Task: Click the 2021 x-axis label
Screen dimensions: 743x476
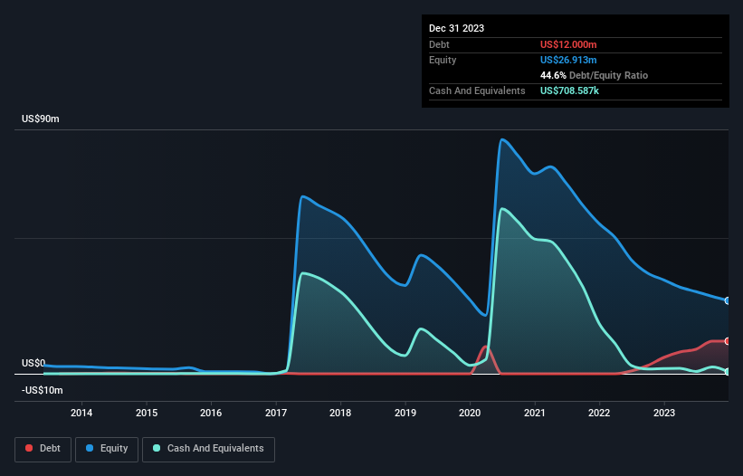Action: [x=535, y=413]
